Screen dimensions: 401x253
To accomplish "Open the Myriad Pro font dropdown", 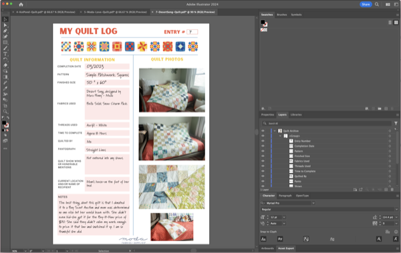I will coord(313,203).
